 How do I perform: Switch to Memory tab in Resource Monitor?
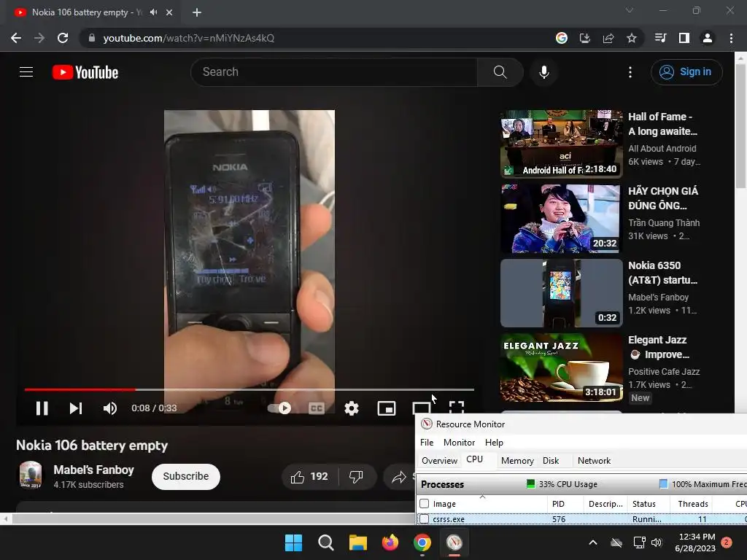point(517,461)
